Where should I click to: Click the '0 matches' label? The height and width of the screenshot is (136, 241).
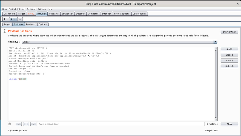point(212,124)
